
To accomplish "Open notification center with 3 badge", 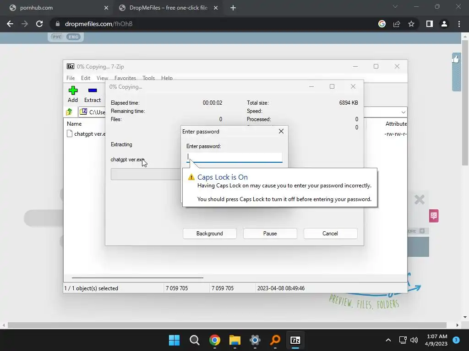I will tap(456, 340).
